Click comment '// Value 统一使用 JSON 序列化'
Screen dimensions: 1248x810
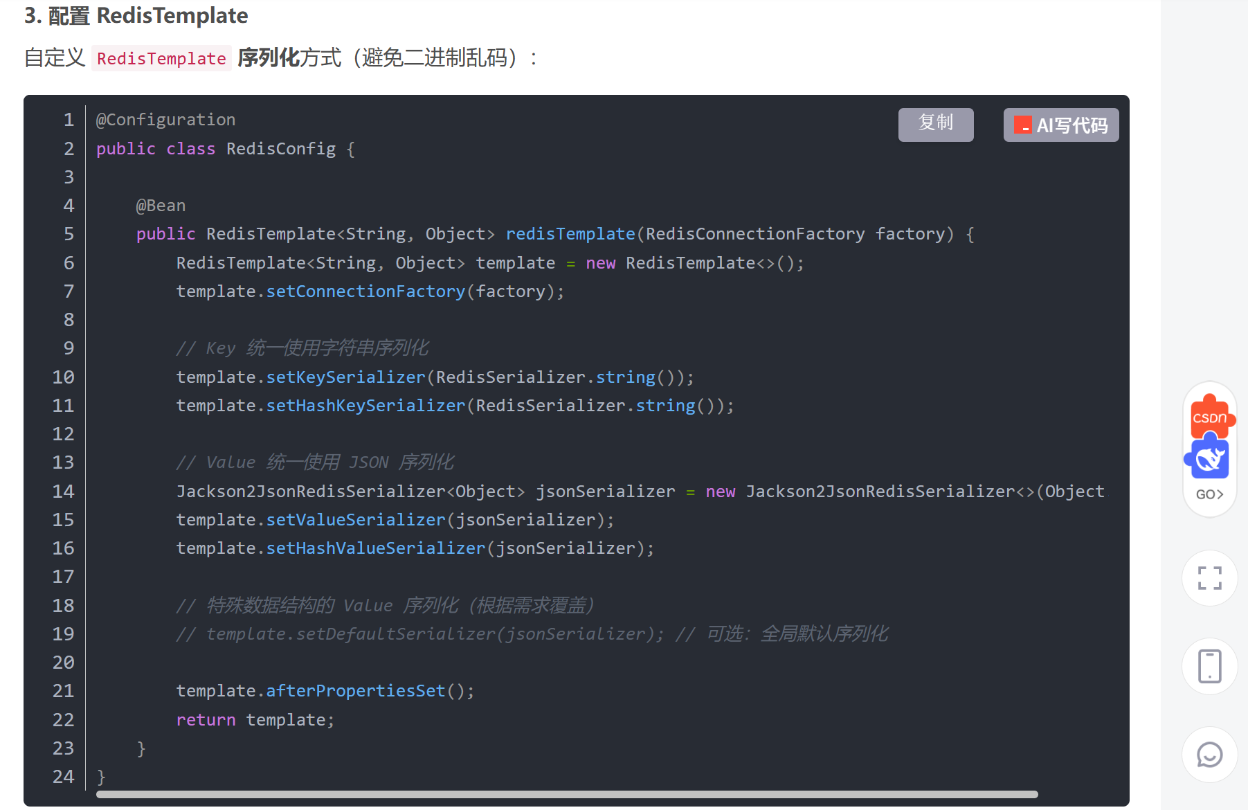pyautogui.click(x=315, y=462)
